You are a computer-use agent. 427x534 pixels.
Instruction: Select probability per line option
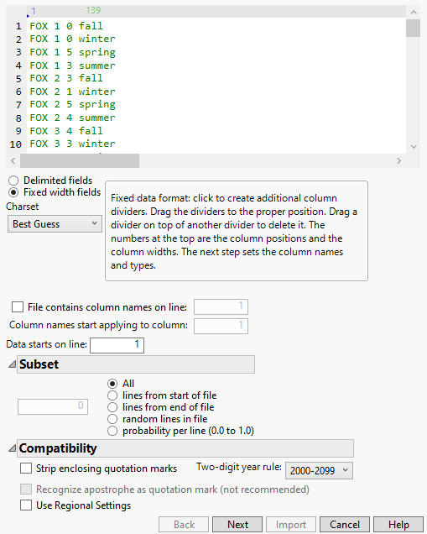[112, 431]
